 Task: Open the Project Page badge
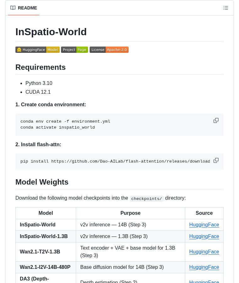click(75, 50)
